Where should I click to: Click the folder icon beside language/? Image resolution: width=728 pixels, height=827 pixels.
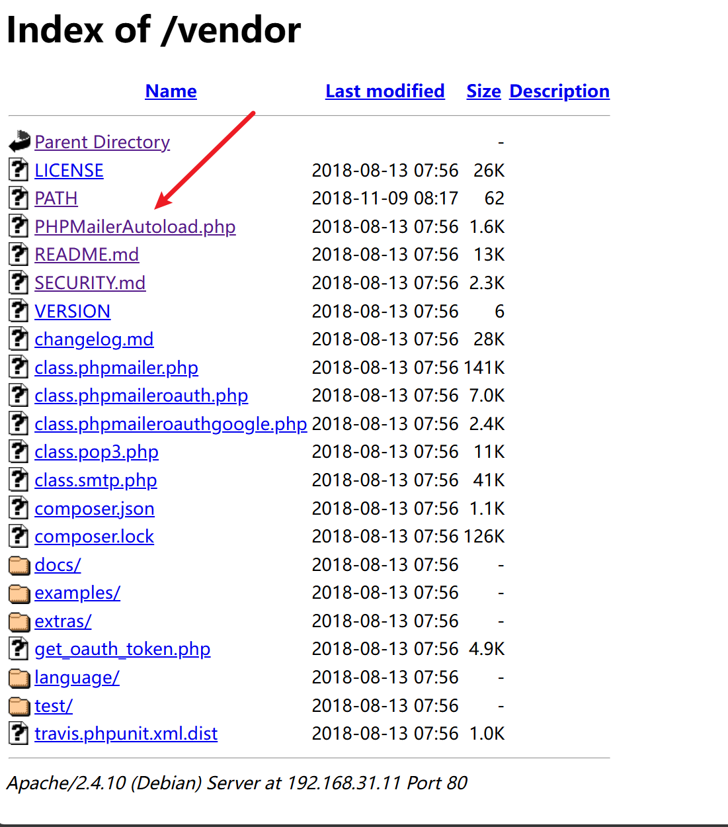coord(20,677)
